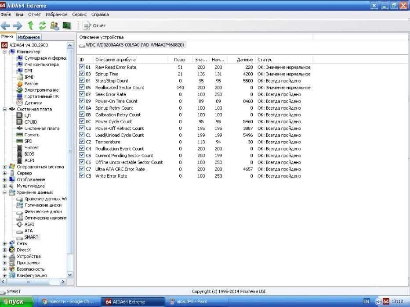Open the green monitor diagnostics icon
Screen dimensions: 410x307
(67, 25)
